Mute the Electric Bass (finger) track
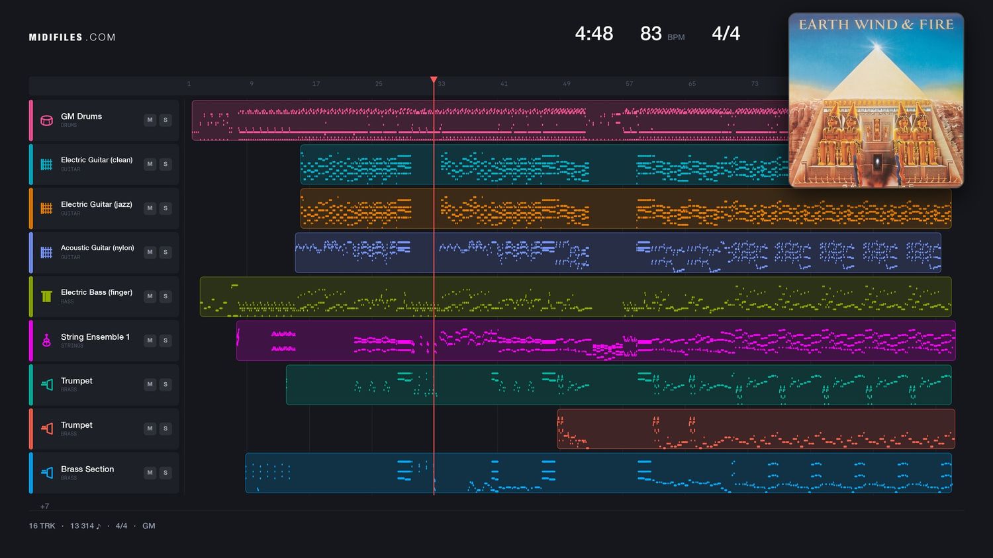 pyautogui.click(x=150, y=296)
